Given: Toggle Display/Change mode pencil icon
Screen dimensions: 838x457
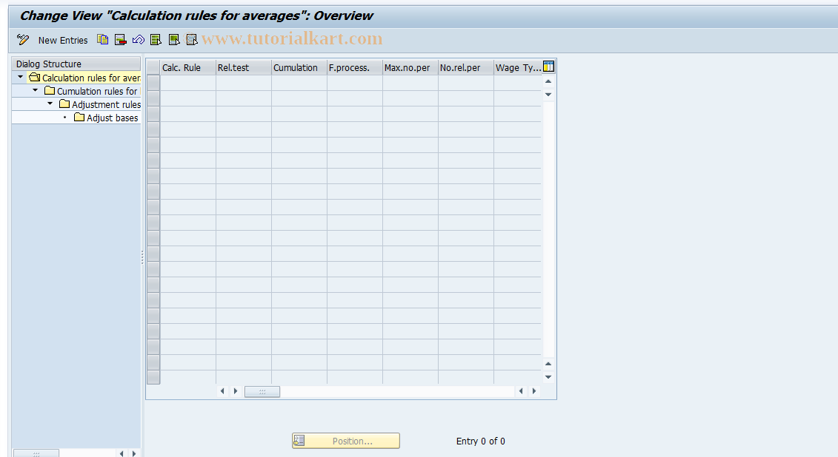Looking at the screenshot, I should (23, 39).
